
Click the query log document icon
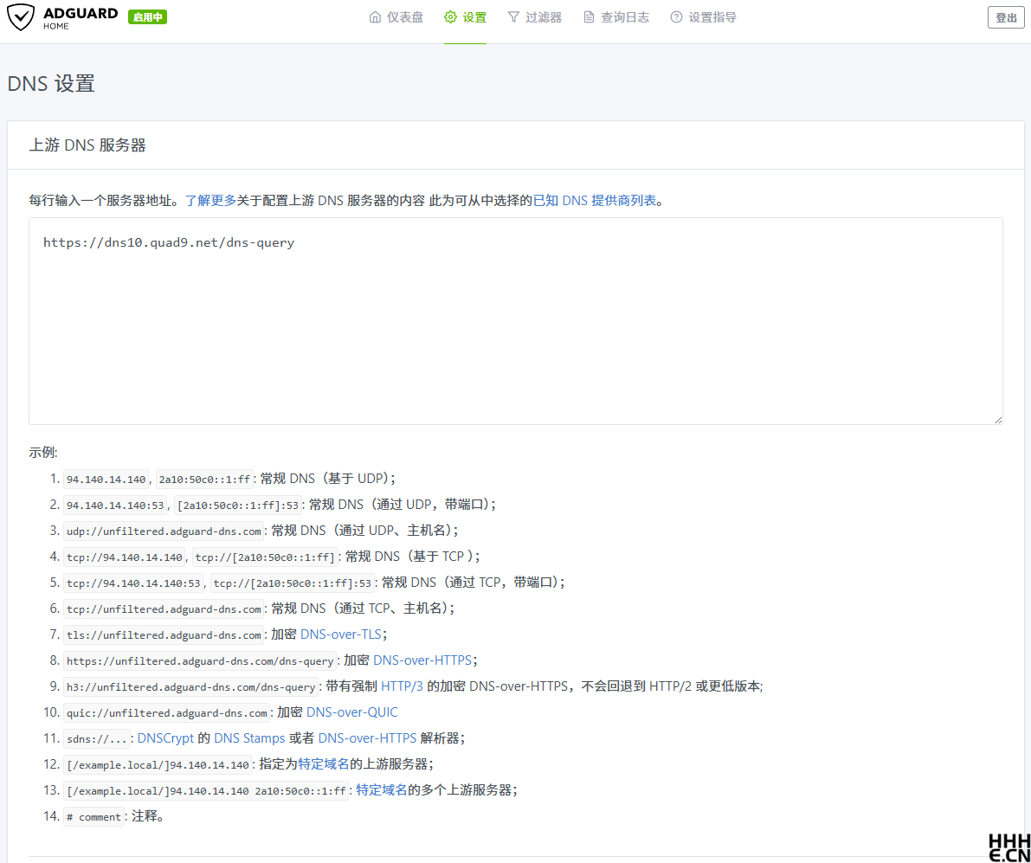point(590,17)
